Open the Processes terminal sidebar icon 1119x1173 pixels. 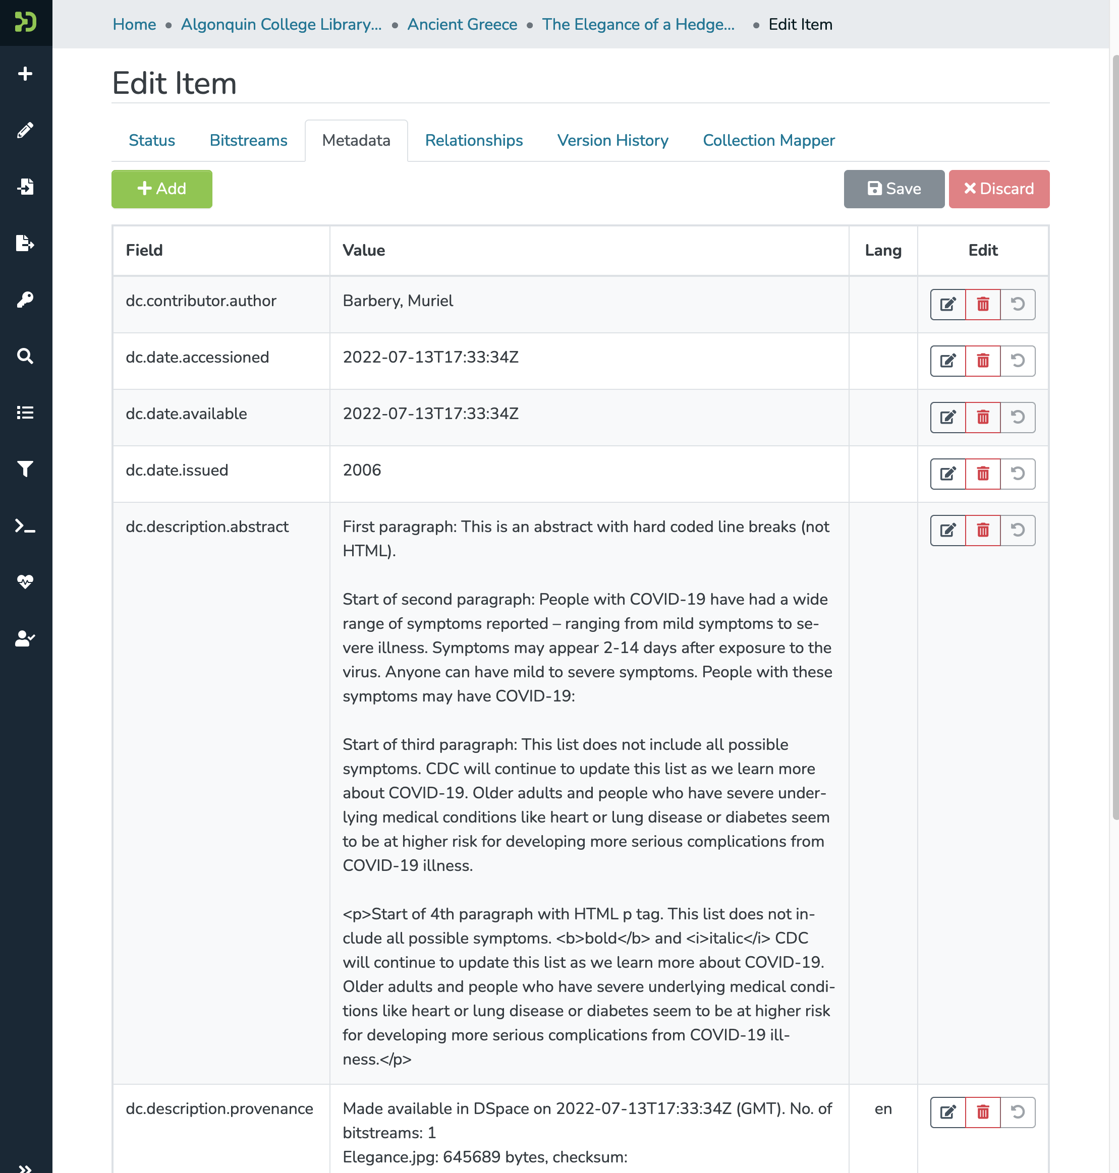25,526
